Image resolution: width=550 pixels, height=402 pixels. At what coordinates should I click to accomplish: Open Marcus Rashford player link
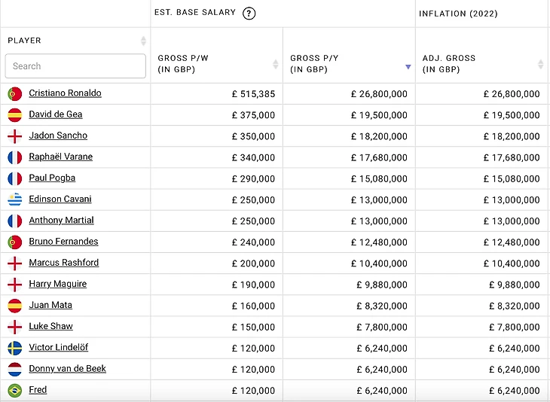(63, 263)
